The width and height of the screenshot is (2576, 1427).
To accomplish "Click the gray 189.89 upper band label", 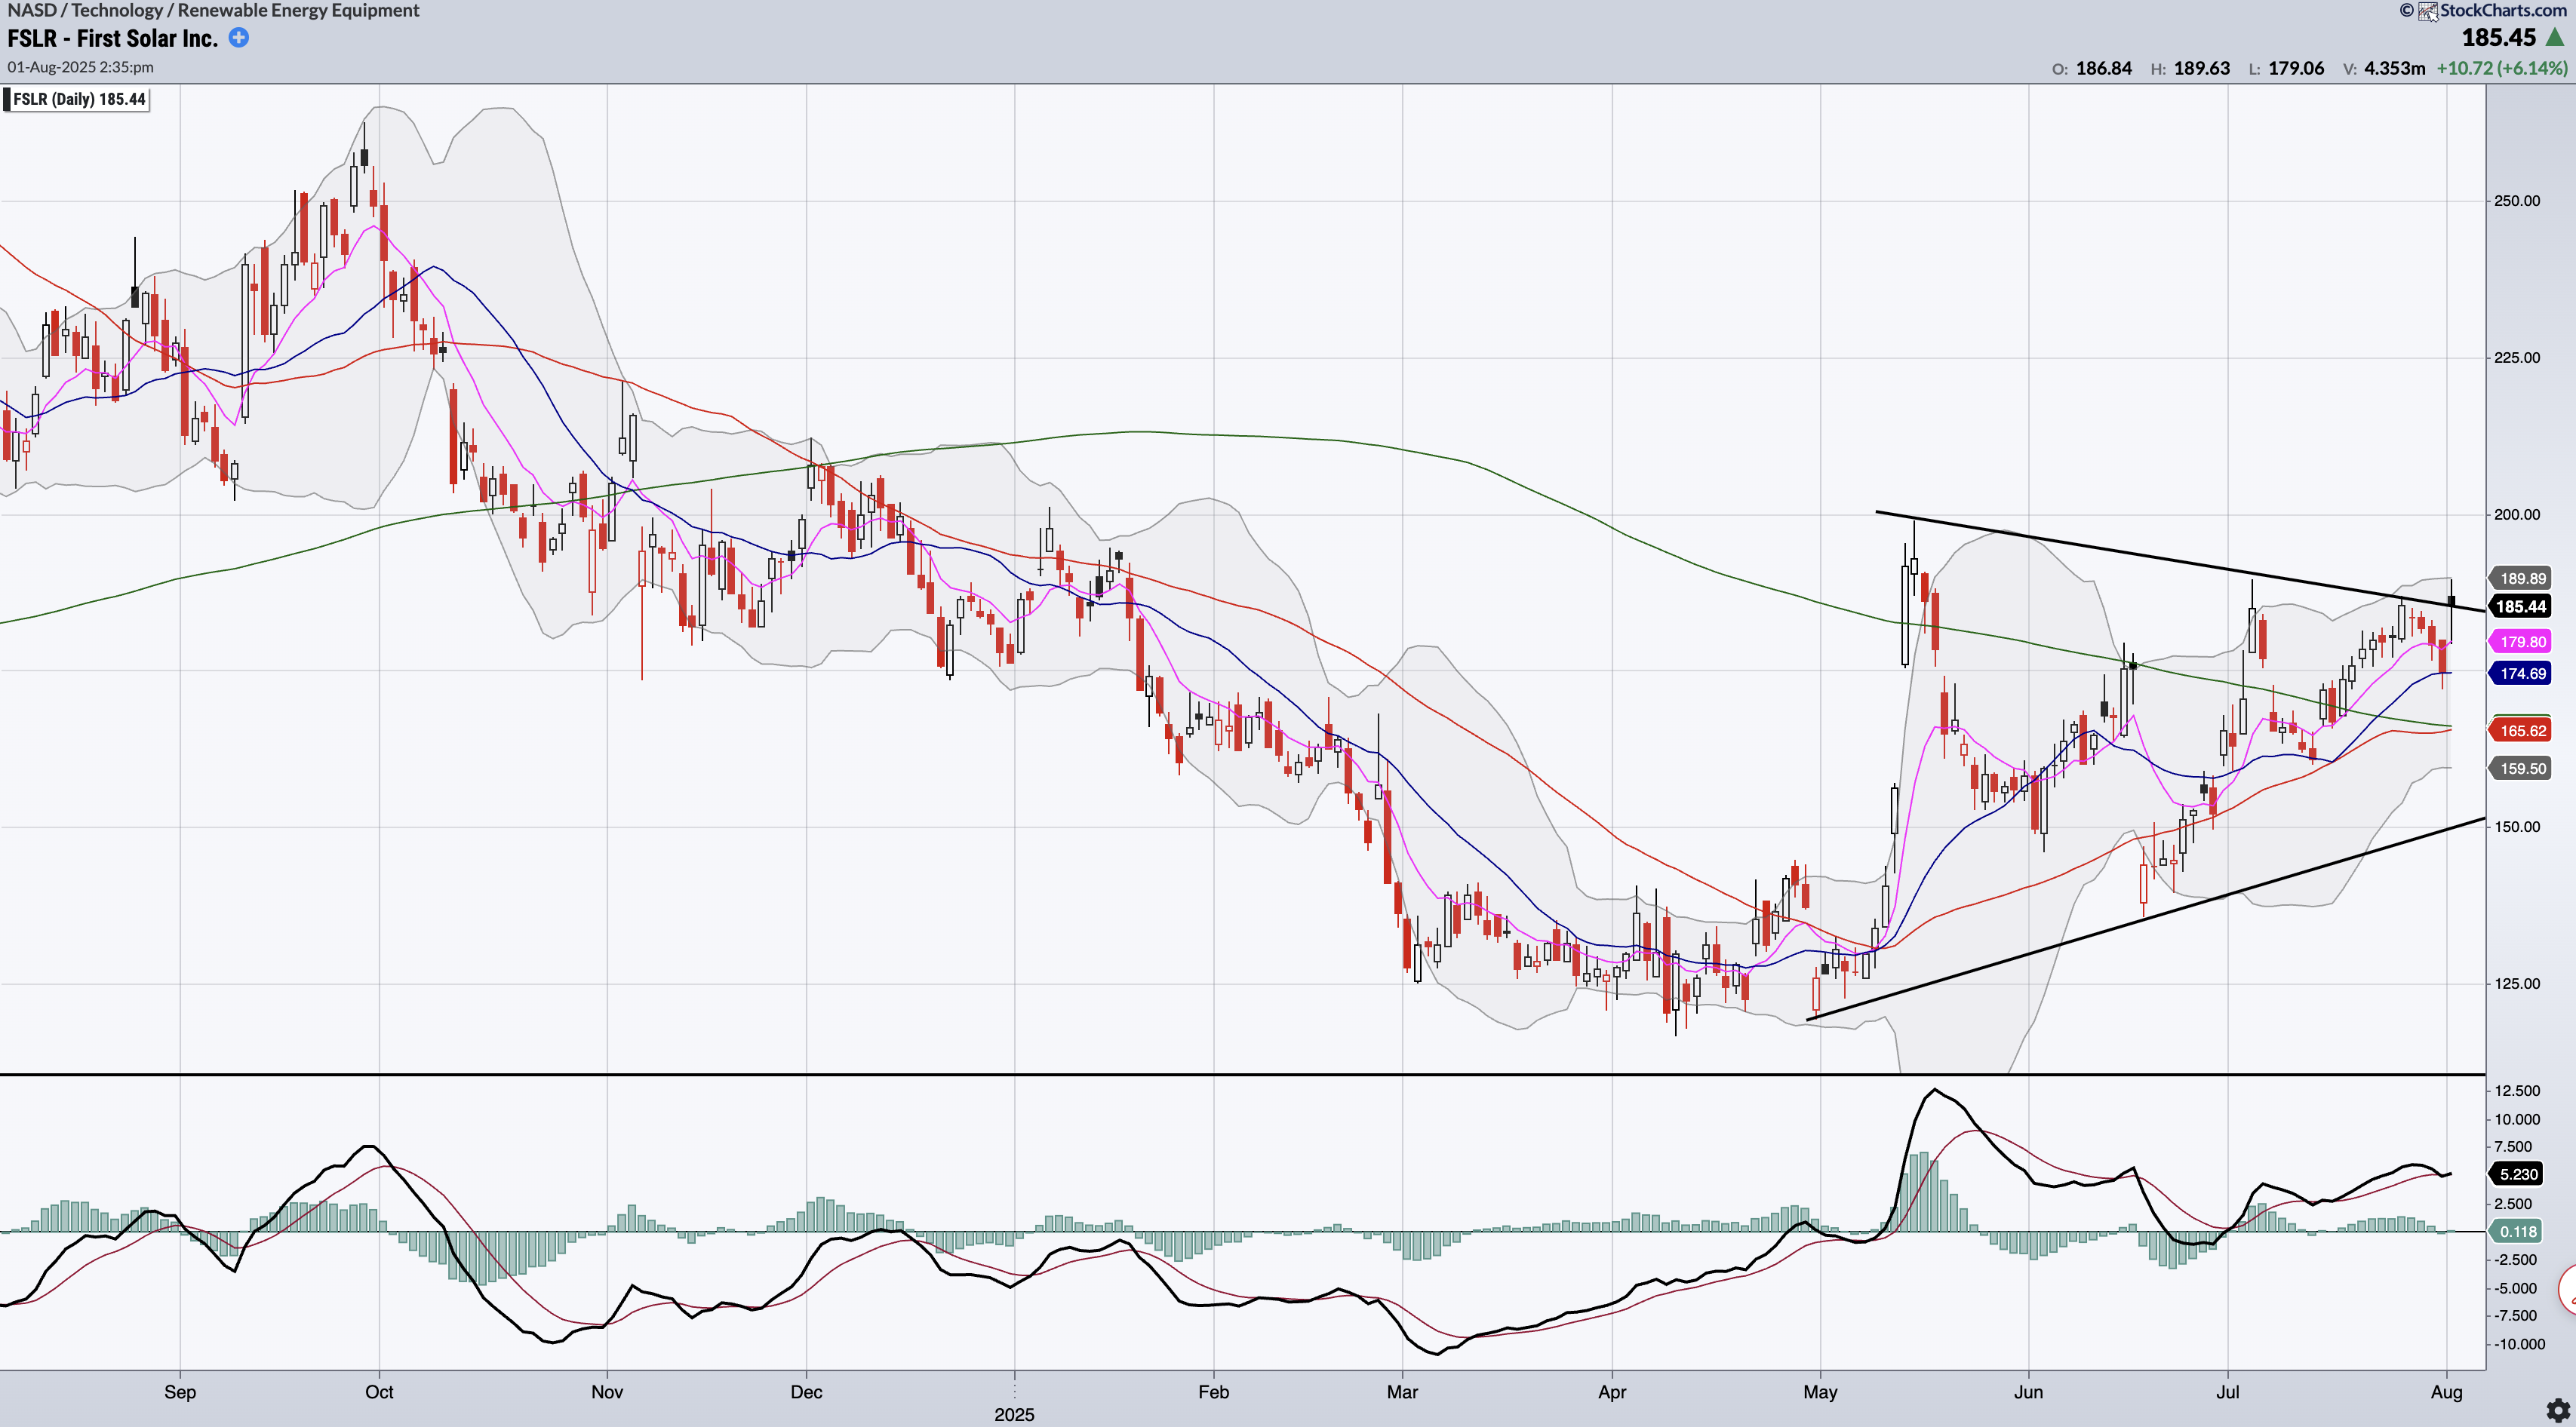I will click(x=2522, y=578).
